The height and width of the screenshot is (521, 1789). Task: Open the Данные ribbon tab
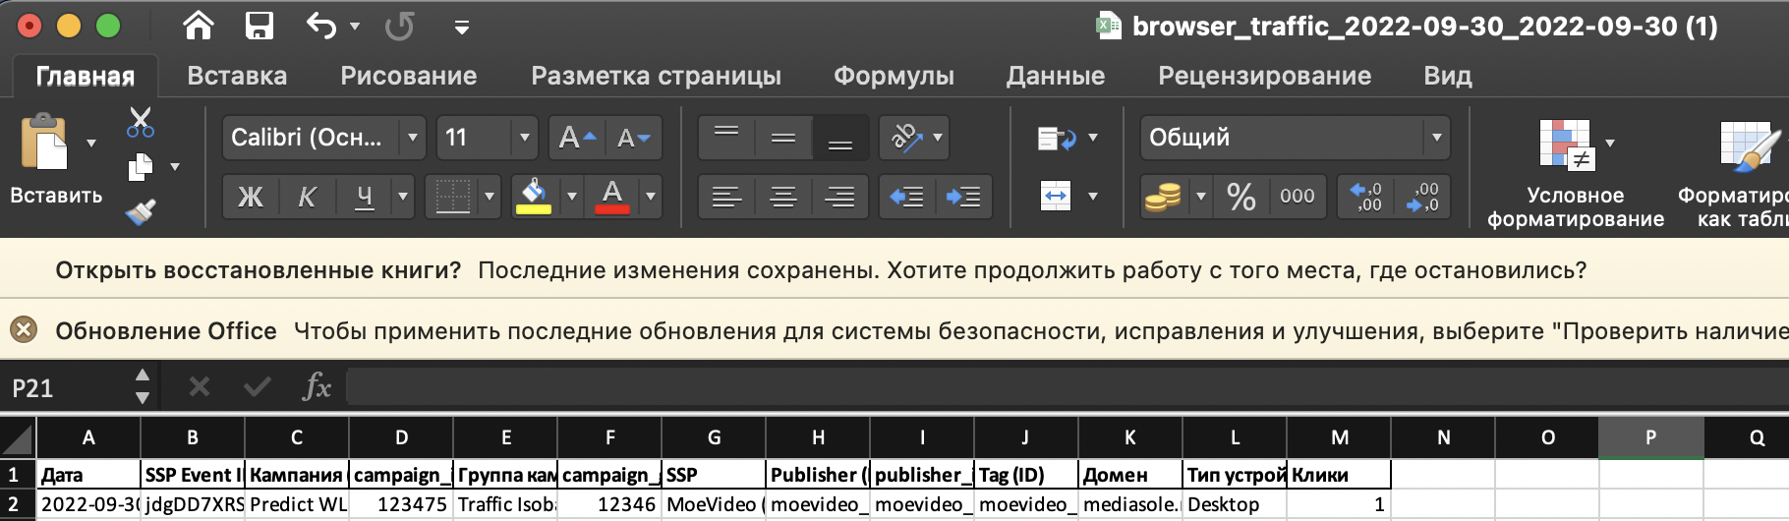1055,76
